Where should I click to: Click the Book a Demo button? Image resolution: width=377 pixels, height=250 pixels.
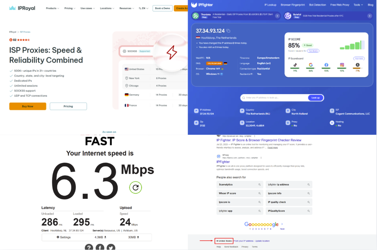163,8
